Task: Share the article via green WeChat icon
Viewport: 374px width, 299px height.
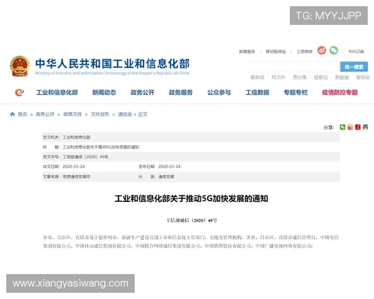Action: tap(342, 127)
